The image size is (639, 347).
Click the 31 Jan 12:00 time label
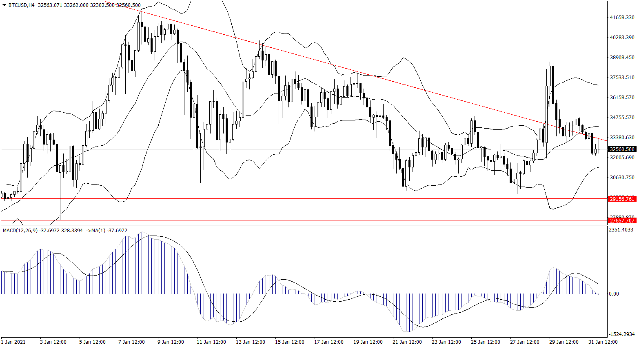tap(603, 342)
